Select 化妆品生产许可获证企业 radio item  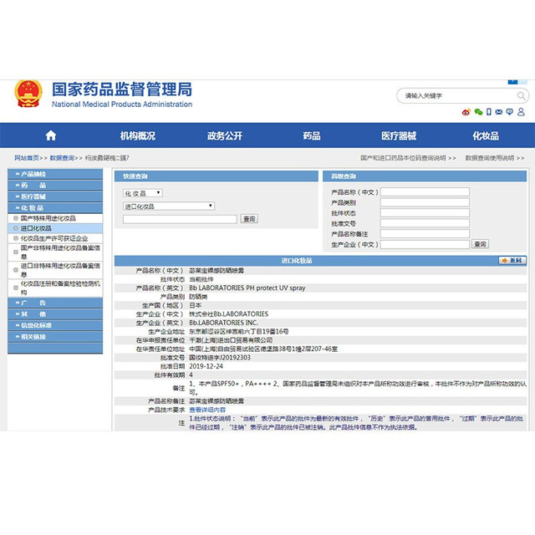click(x=16, y=238)
